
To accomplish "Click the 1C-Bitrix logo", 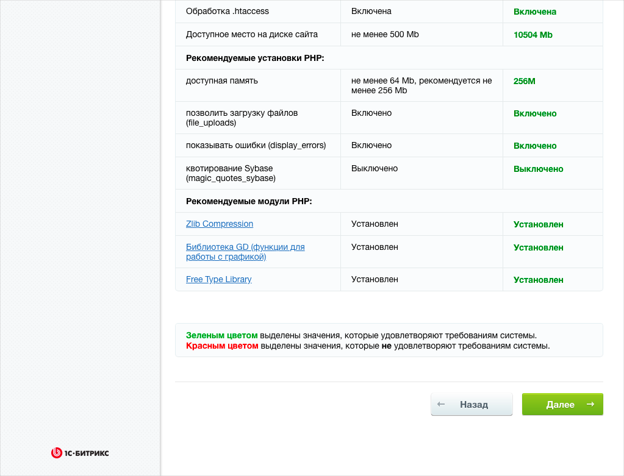I will [80, 453].
